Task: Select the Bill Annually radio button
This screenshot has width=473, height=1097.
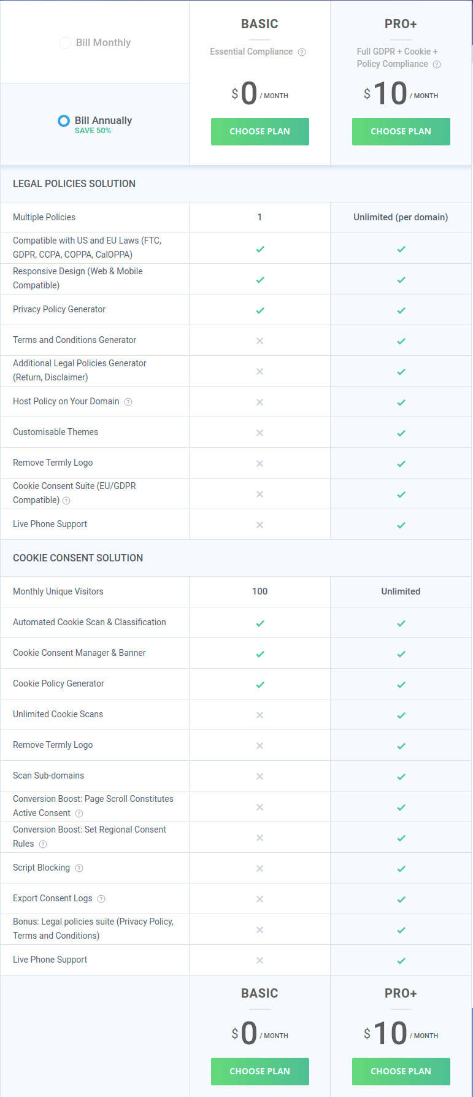Action: (63, 121)
